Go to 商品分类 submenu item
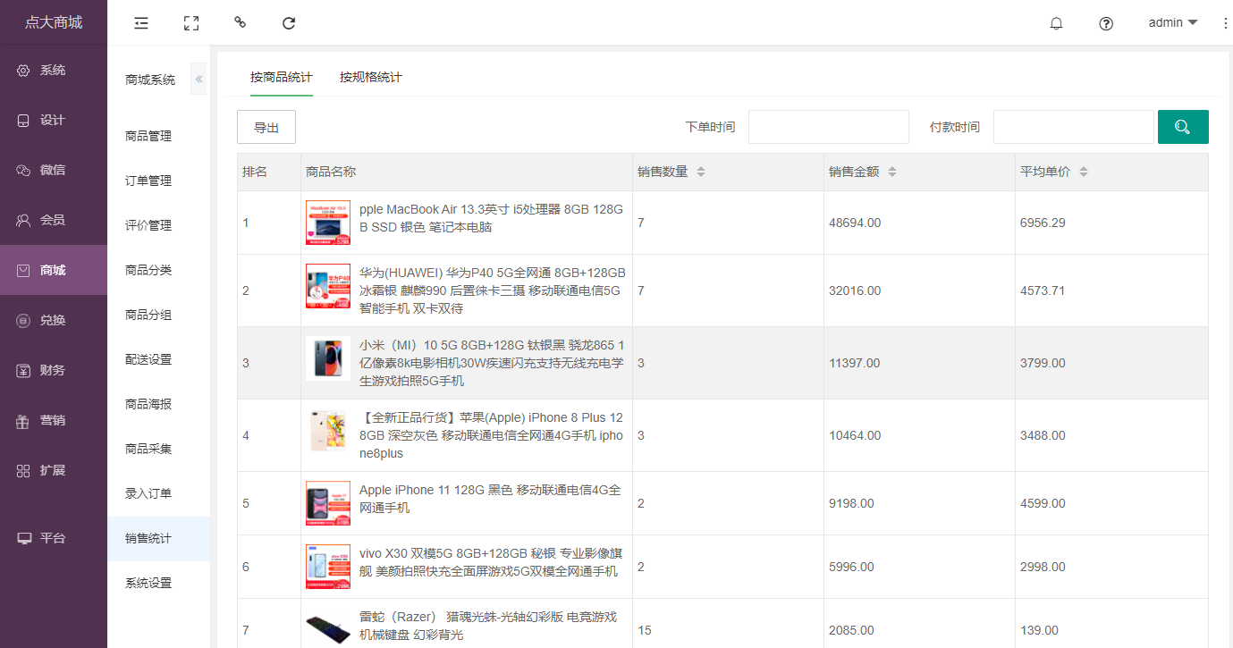Viewport: 1233px width, 648px height. [x=159, y=270]
